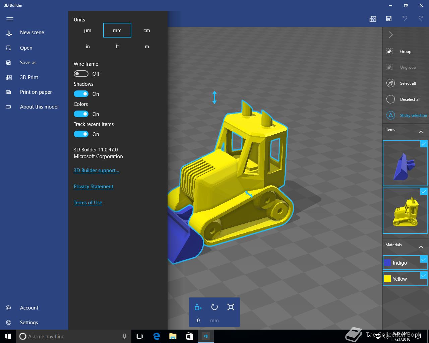Click the Save as disk icon
Screen dimensions: 429x343
[x=9, y=63]
